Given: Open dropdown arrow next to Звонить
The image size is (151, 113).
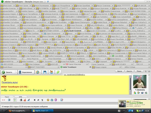Looking at the screenshot, I should click(16, 72).
